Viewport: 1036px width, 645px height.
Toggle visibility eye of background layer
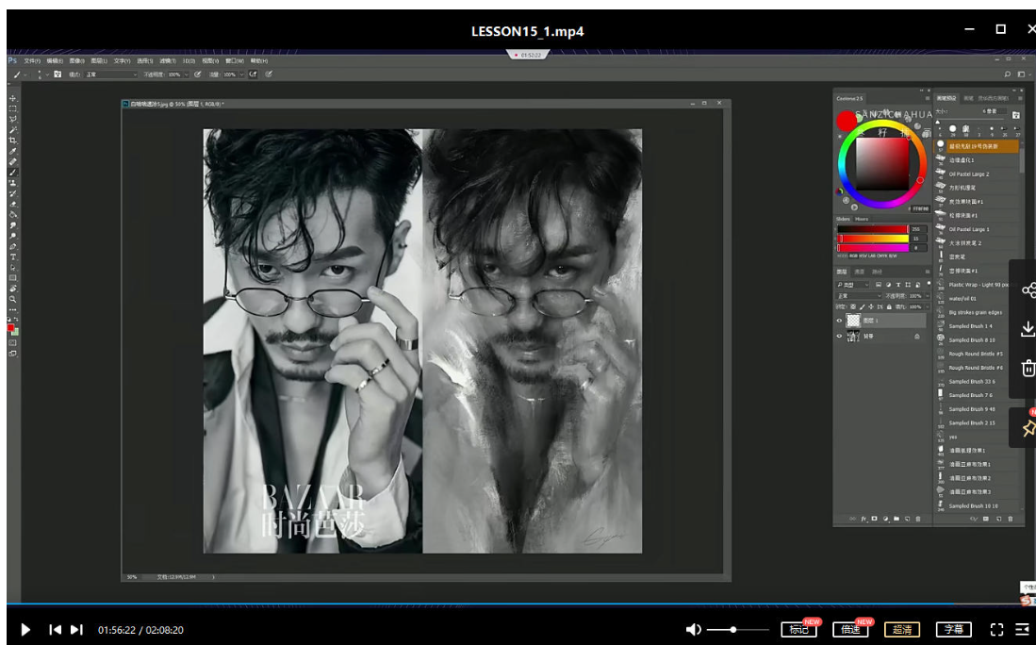pos(839,336)
